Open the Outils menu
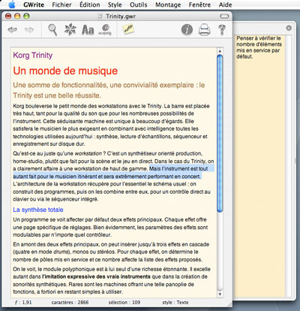Image resolution: width=300 pixels, height=311 pixels. (139, 5)
